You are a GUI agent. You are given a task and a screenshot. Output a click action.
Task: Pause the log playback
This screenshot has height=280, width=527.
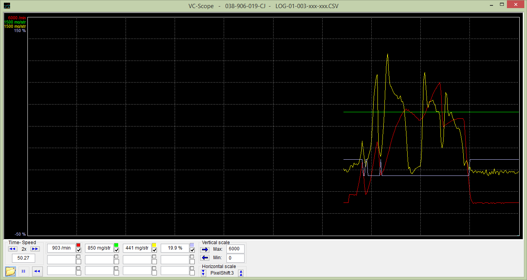24,271
